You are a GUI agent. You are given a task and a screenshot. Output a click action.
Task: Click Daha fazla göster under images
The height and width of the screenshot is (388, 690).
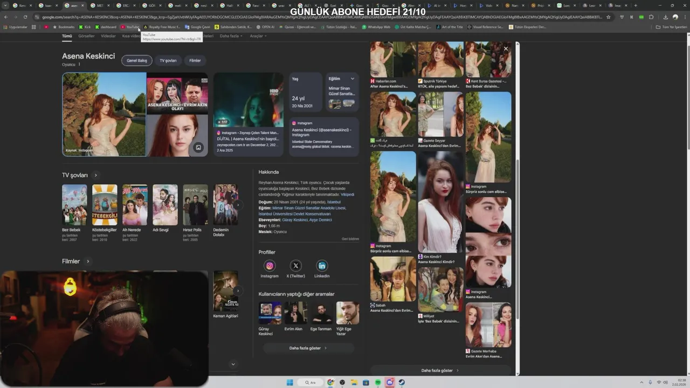pyautogui.click(x=440, y=370)
